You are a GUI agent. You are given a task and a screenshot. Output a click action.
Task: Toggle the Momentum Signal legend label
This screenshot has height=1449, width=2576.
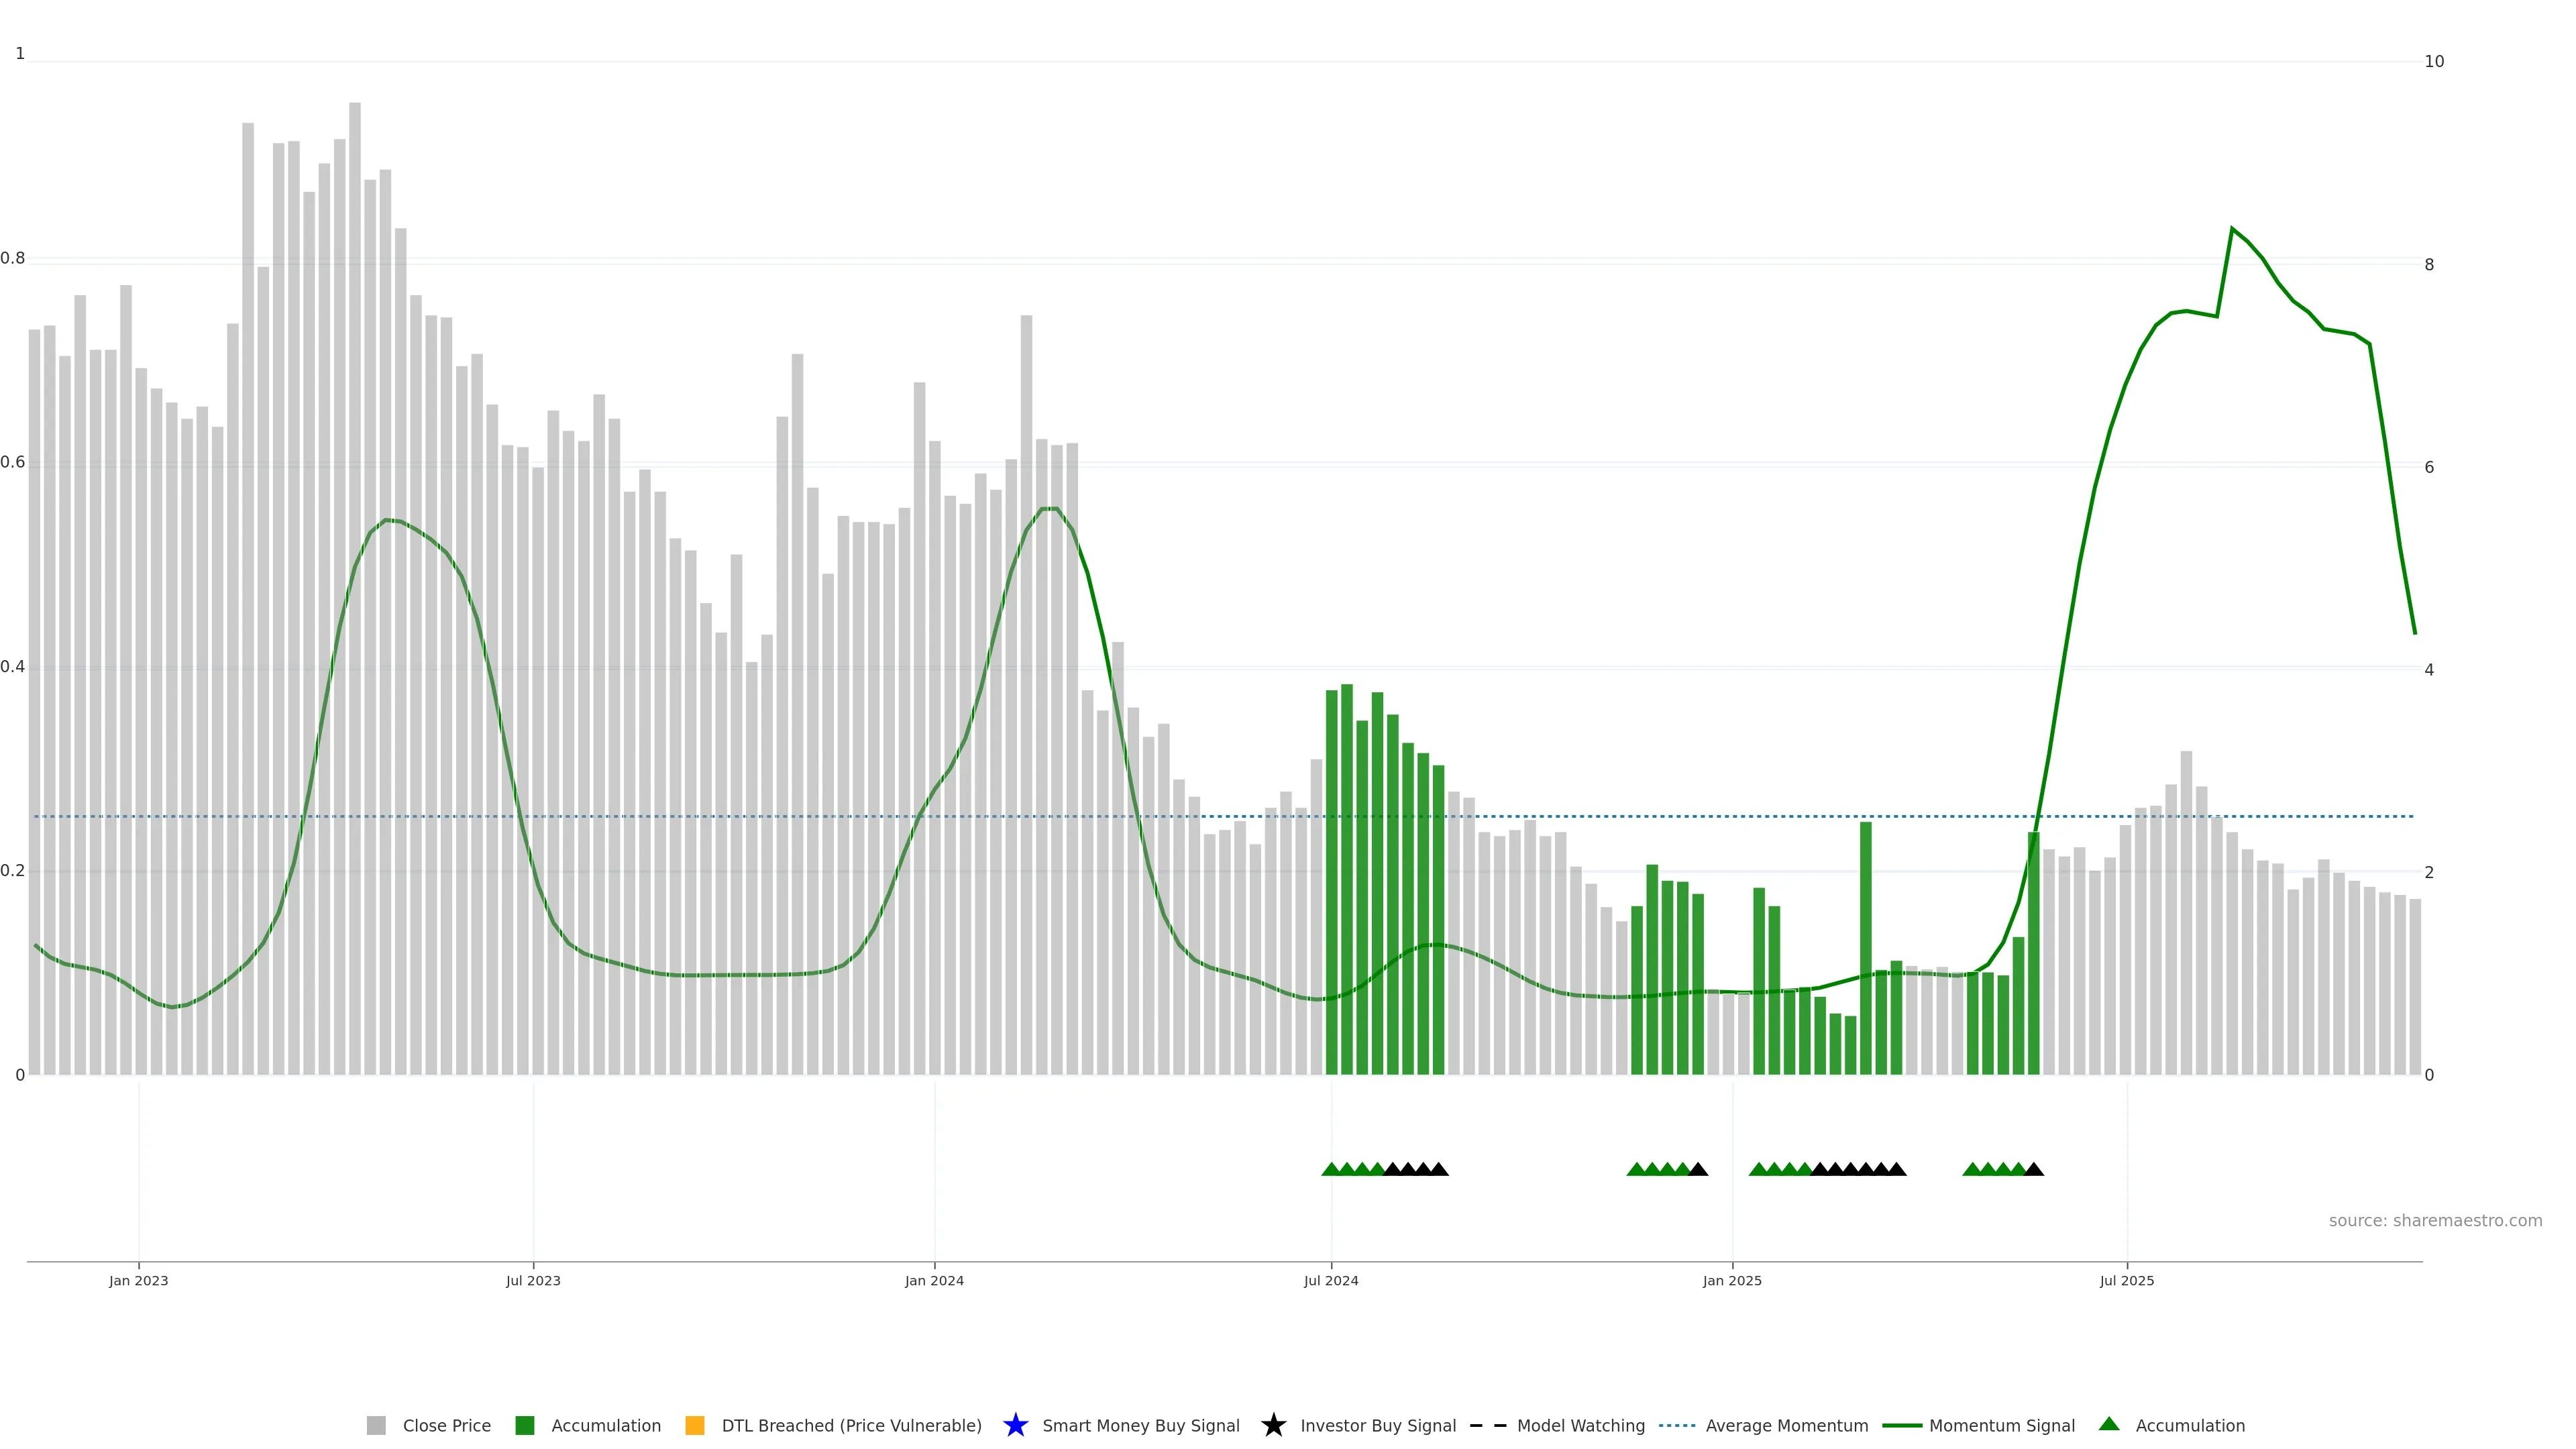pyautogui.click(x=2001, y=1425)
